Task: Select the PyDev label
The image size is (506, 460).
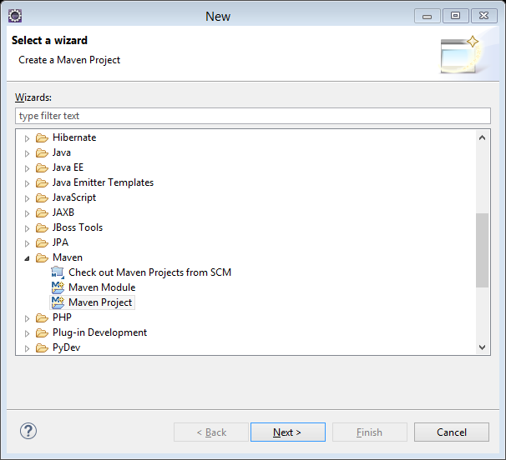Action: click(x=67, y=347)
